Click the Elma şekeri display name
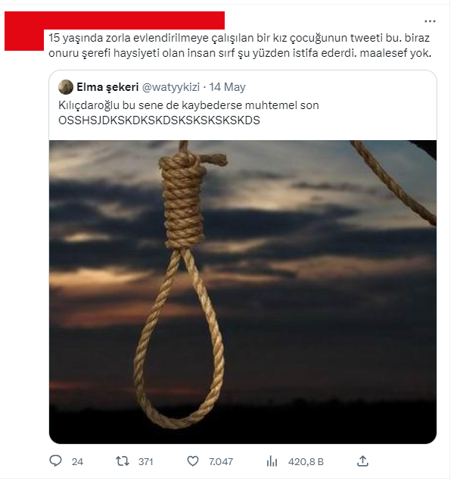 (107, 87)
